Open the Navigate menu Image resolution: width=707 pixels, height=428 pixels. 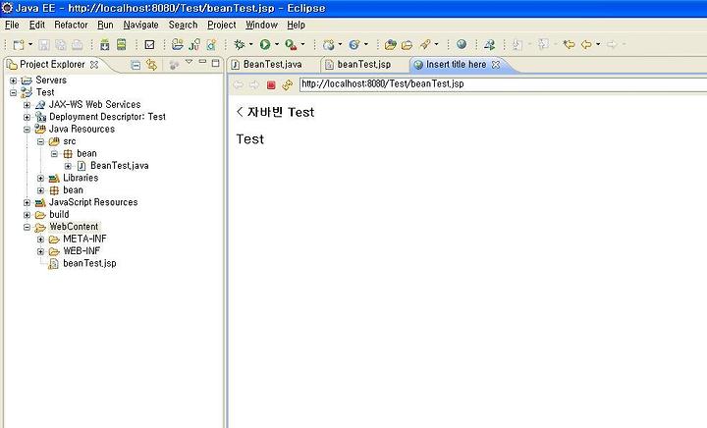(140, 25)
